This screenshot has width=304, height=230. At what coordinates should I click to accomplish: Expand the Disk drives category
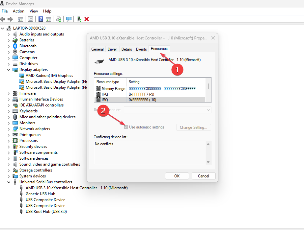pos(9,64)
